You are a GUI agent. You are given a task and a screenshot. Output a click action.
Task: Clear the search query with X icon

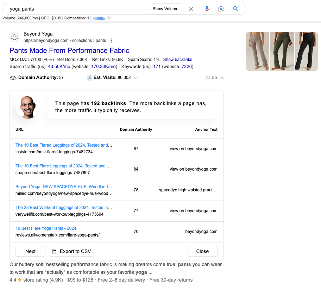(191, 9)
